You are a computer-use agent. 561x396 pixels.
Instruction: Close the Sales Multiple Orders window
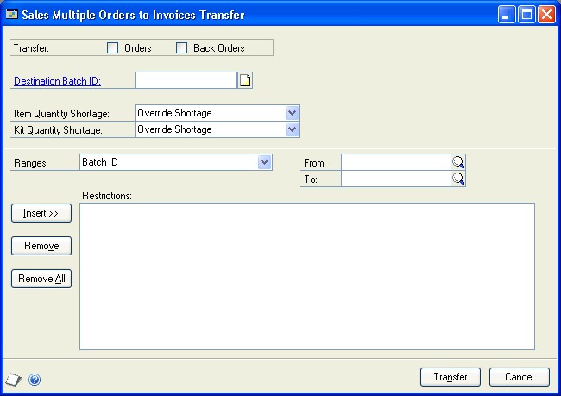[x=546, y=15]
